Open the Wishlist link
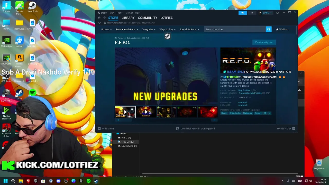329x185 pixels. pos(282,29)
